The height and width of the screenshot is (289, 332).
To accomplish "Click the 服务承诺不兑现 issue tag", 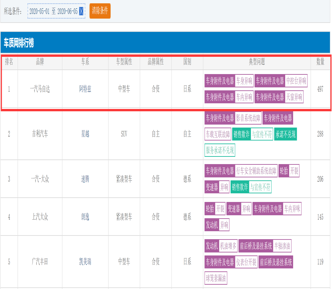I will click(220, 150).
